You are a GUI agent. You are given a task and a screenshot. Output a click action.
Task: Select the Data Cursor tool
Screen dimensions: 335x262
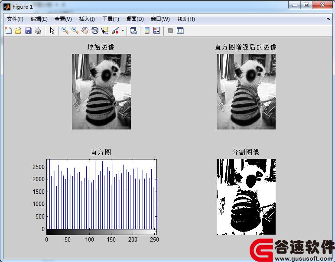coord(105,30)
